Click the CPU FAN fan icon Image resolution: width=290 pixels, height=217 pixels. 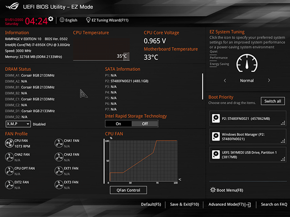[9, 143]
